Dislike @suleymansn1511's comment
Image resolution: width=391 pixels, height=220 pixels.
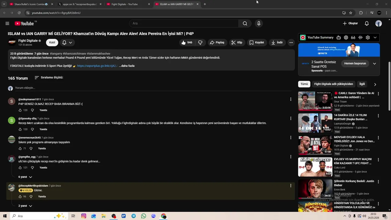pos(32,110)
